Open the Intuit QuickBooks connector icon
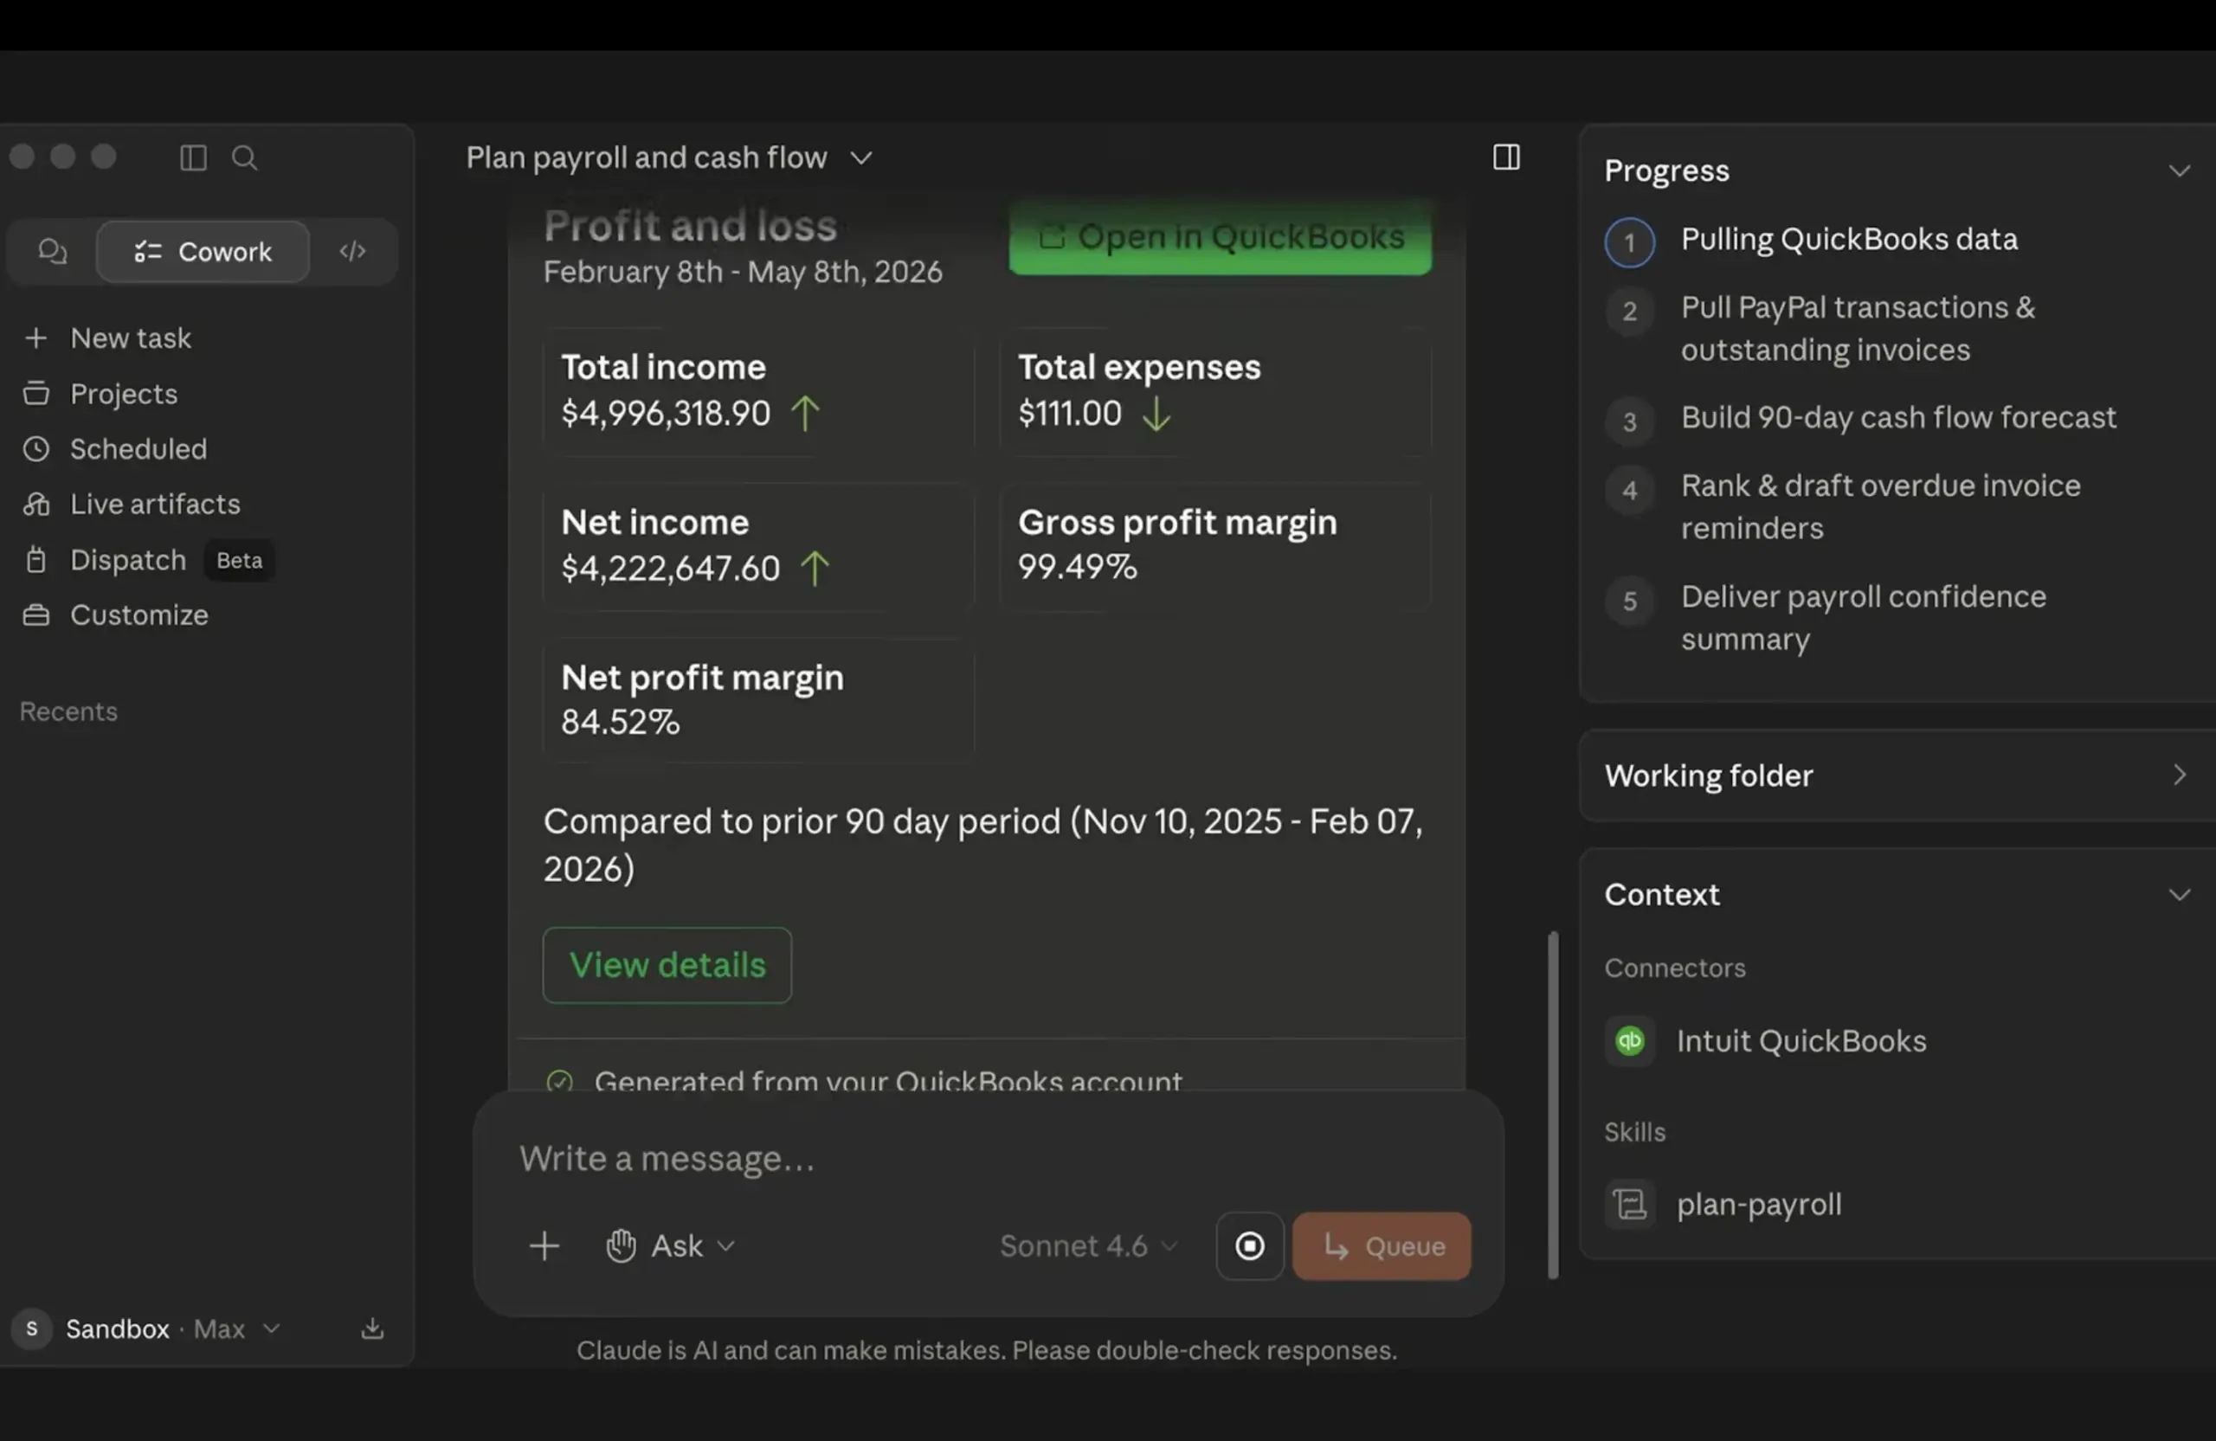Screen dimensions: 2216x1441 tap(1629, 1040)
